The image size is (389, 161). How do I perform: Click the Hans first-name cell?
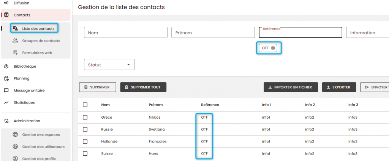(153, 153)
